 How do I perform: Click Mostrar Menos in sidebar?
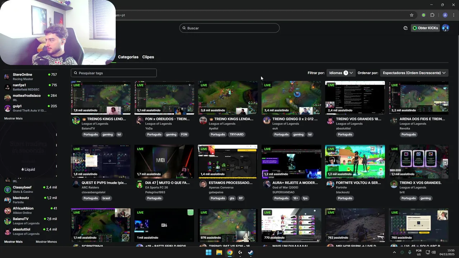tap(46, 242)
